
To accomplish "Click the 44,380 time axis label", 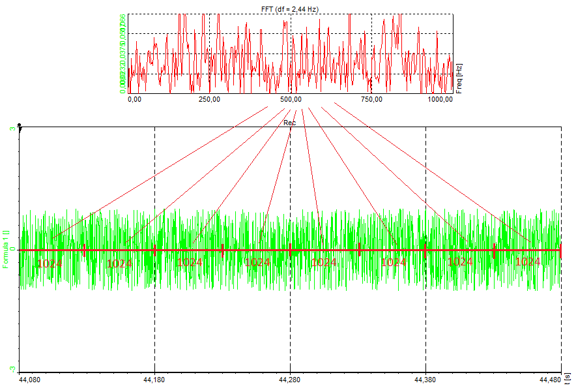I will pyautogui.click(x=425, y=380).
